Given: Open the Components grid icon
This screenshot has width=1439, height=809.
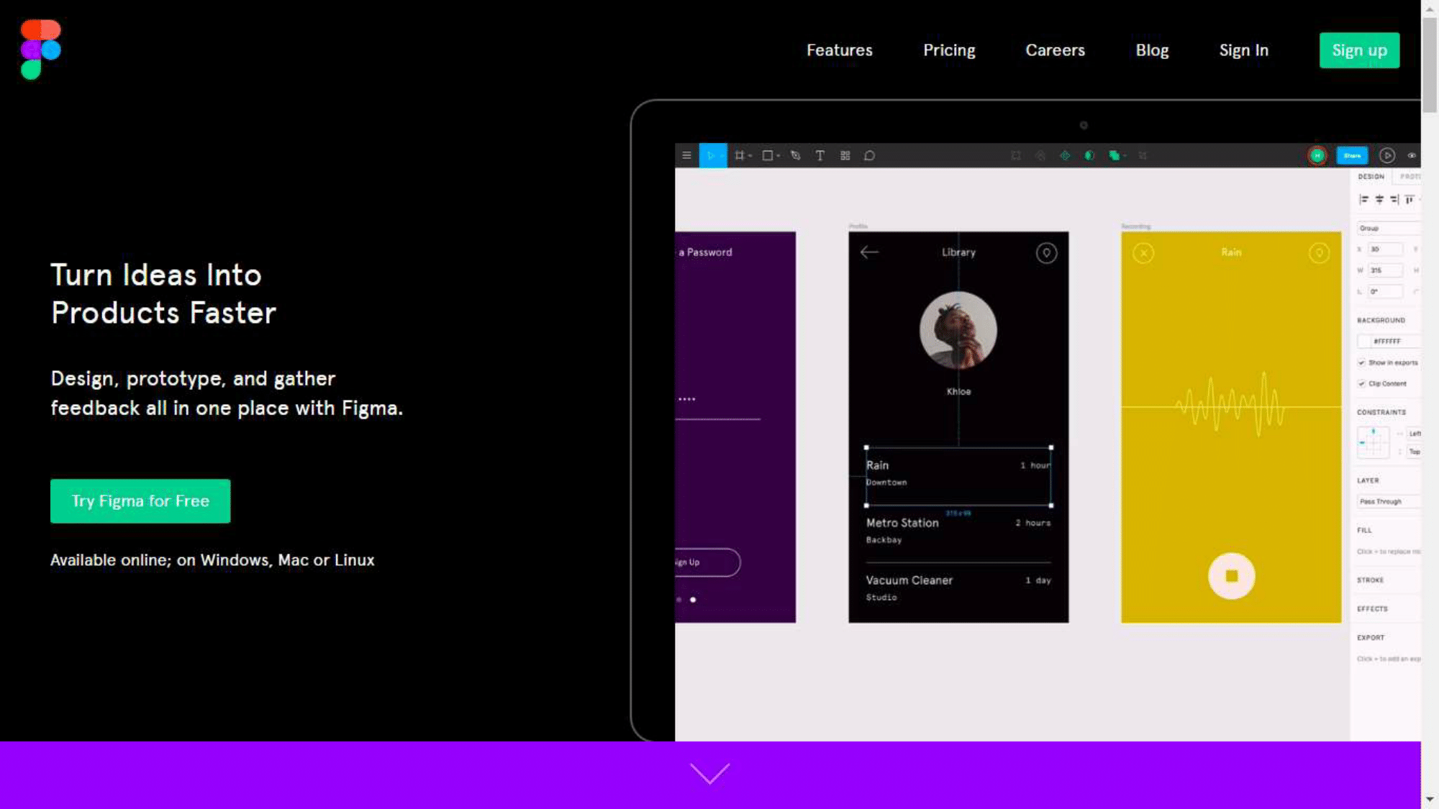Looking at the screenshot, I should [845, 155].
